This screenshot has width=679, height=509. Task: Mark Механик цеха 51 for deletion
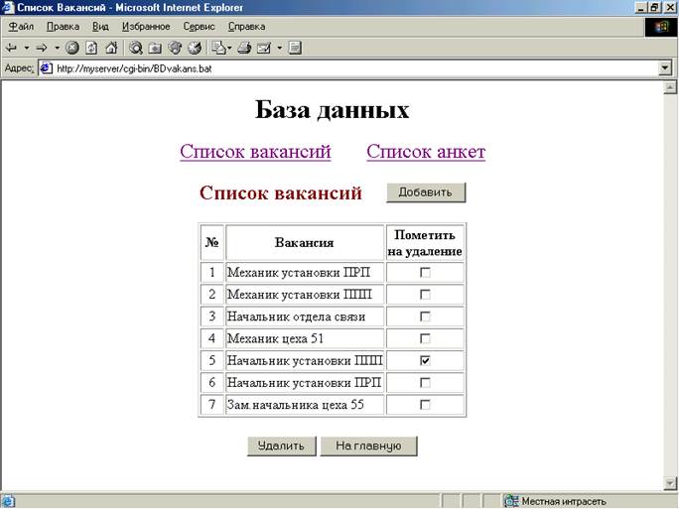pyautogui.click(x=425, y=338)
